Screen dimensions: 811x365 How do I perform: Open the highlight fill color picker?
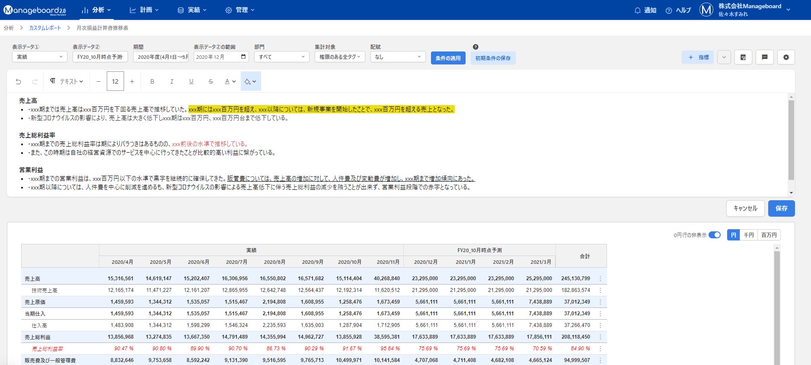pyautogui.click(x=250, y=81)
